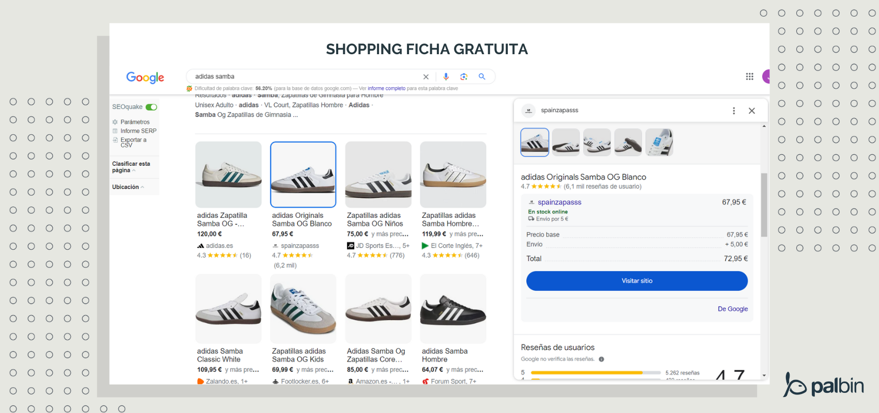Click Parámetros gear icon in SEOquake

coord(115,122)
